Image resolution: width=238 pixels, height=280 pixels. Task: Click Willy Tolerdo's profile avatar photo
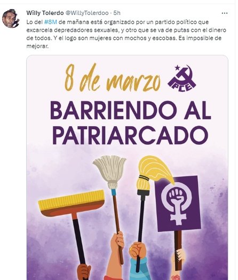click(11, 19)
